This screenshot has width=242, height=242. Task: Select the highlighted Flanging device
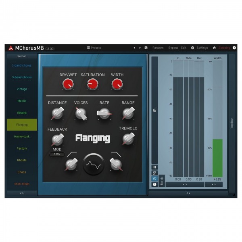point(22,125)
